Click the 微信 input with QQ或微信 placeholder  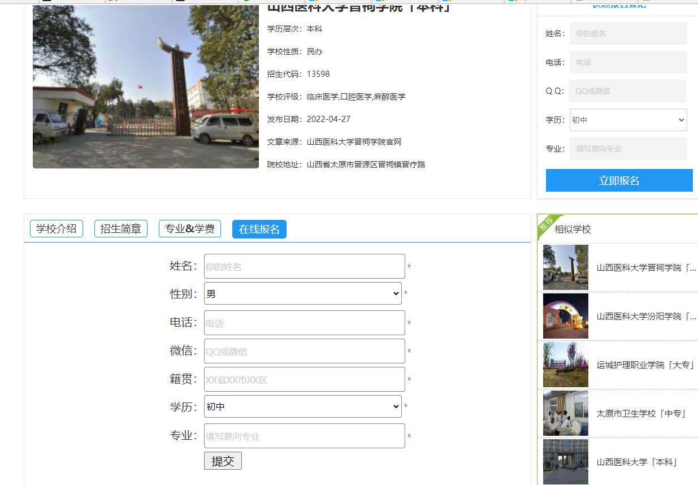pyautogui.click(x=305, y=351)
